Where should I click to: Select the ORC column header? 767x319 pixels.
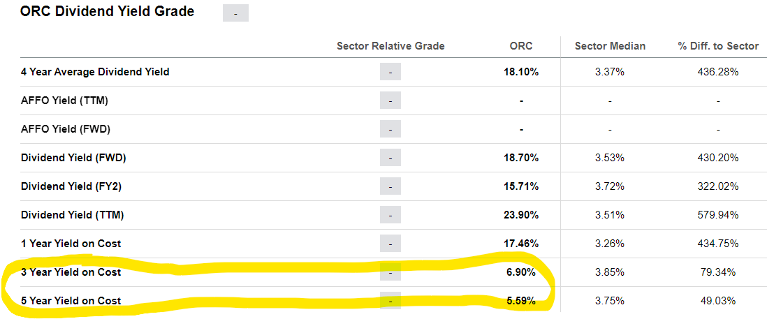[521, 46]
